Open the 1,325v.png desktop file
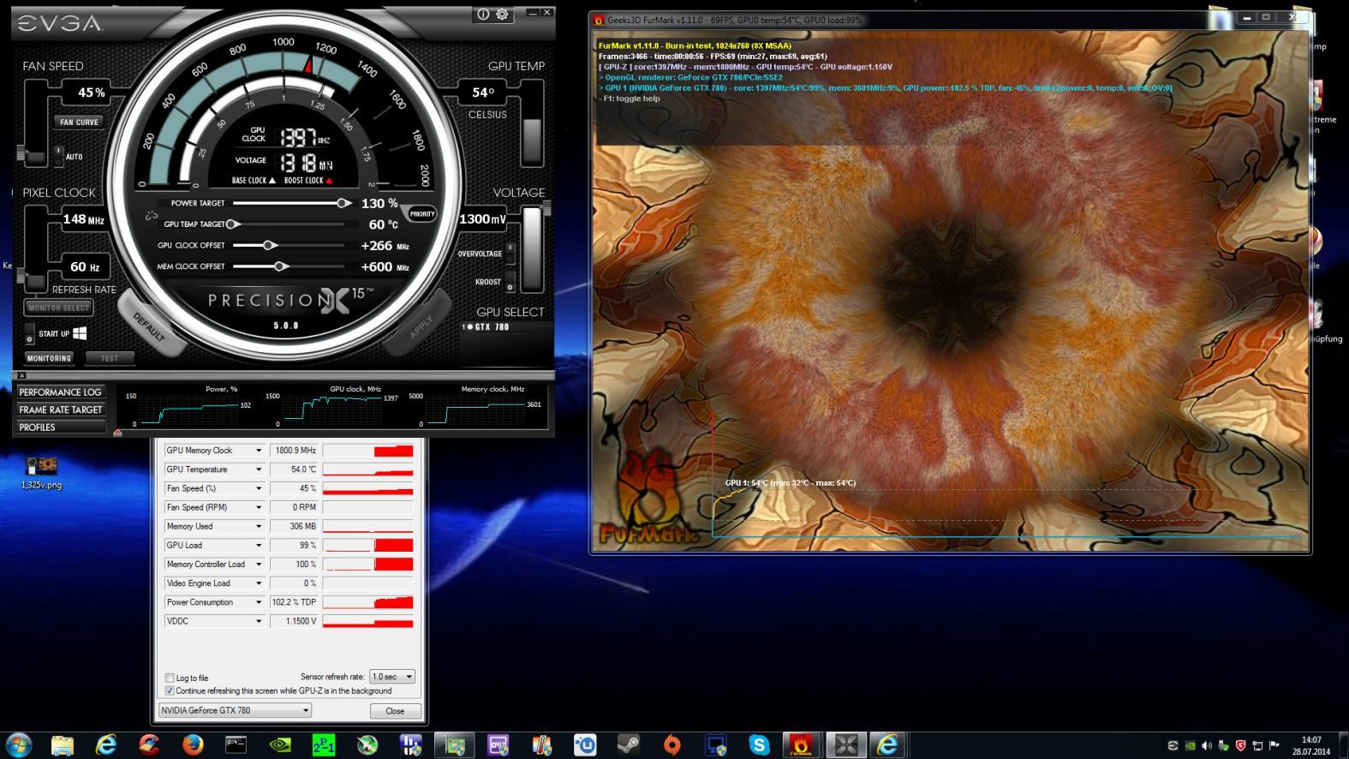 pyautogui.click(x=41, y=472)
